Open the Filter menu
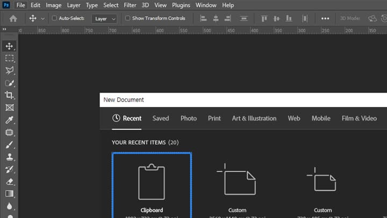Viewport: 387px width, 218px height. [x=130, y=5]
